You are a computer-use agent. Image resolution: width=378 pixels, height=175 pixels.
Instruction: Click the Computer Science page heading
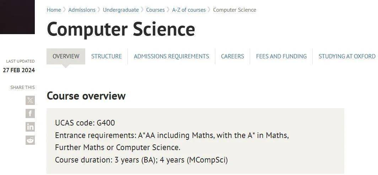point(121,29)
